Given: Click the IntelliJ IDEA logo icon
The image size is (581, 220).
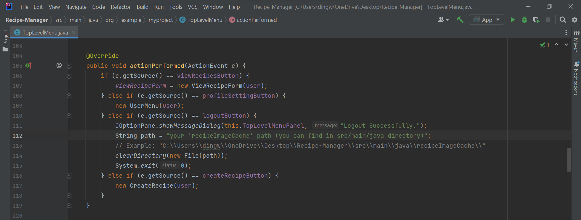Looking at the screenshot, I should coord(9,6).
